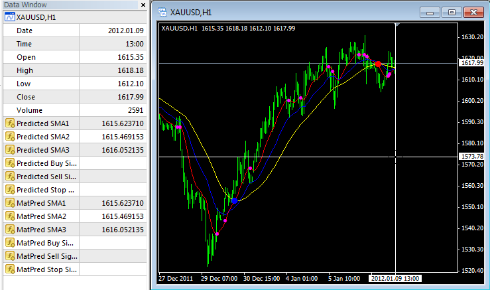The width and height of the screenshot is (490, 290).
Task: Click the MatPred SMA3 indicator icon
Action: click(x=10, y=230)
